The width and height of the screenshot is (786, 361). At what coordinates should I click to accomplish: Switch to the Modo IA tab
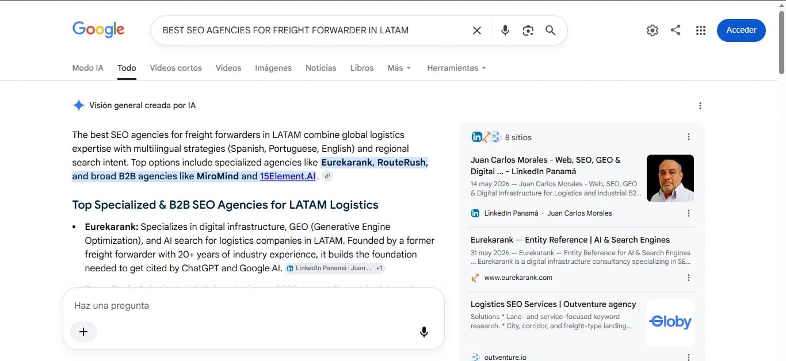[87, 68]
